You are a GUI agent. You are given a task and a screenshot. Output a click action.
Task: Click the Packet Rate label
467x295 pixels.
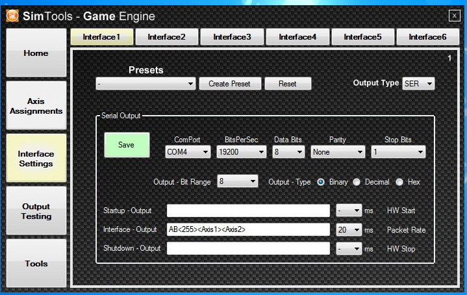[406, 230]
